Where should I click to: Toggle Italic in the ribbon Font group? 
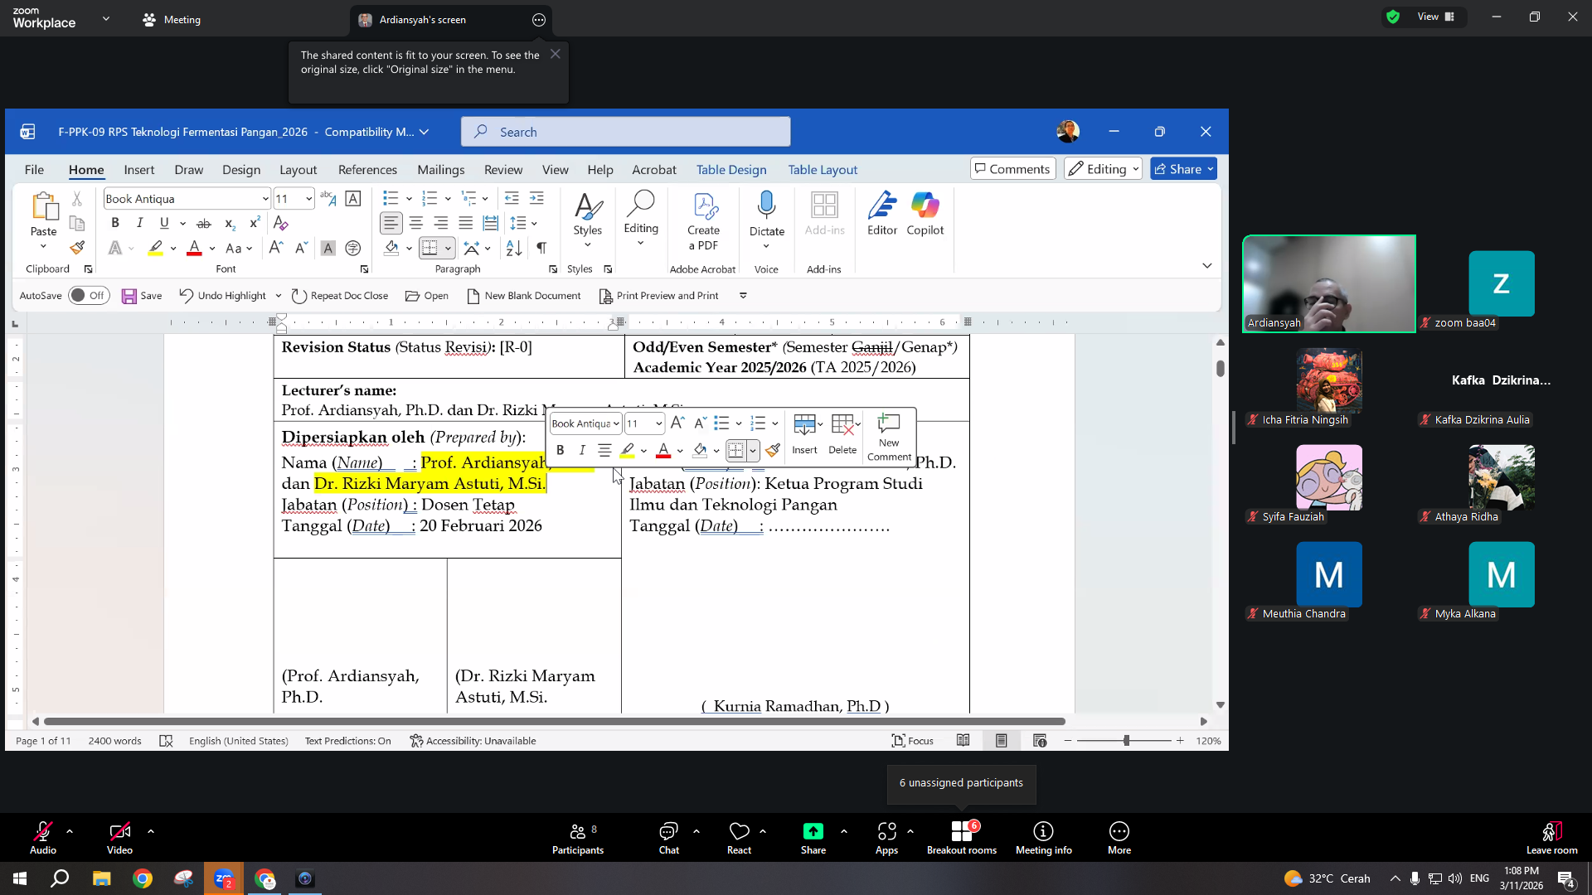pos(140,223)
